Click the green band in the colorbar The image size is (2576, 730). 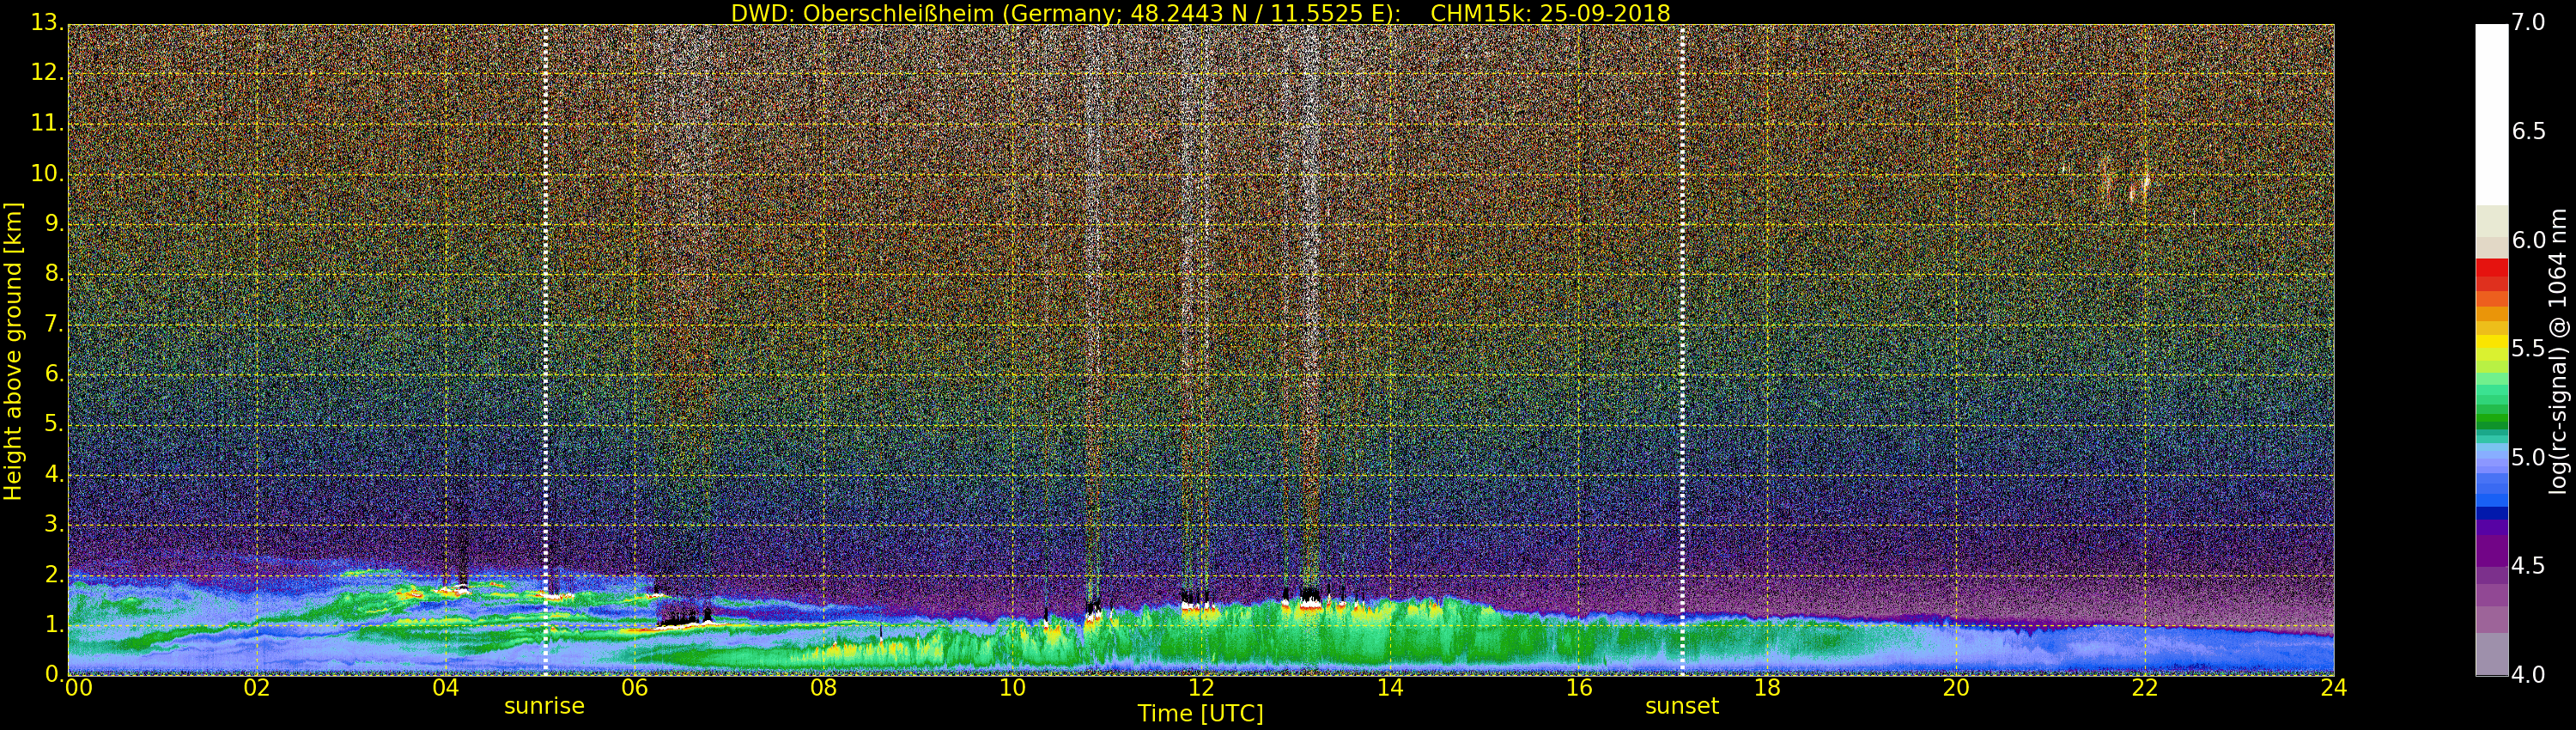pos(2491,410)
